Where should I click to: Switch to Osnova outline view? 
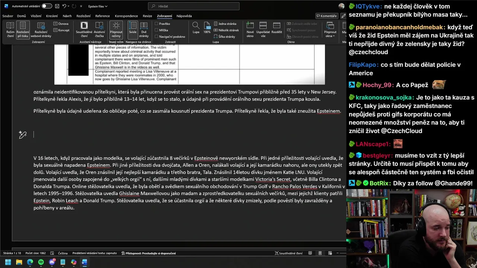tap(61, 24)
